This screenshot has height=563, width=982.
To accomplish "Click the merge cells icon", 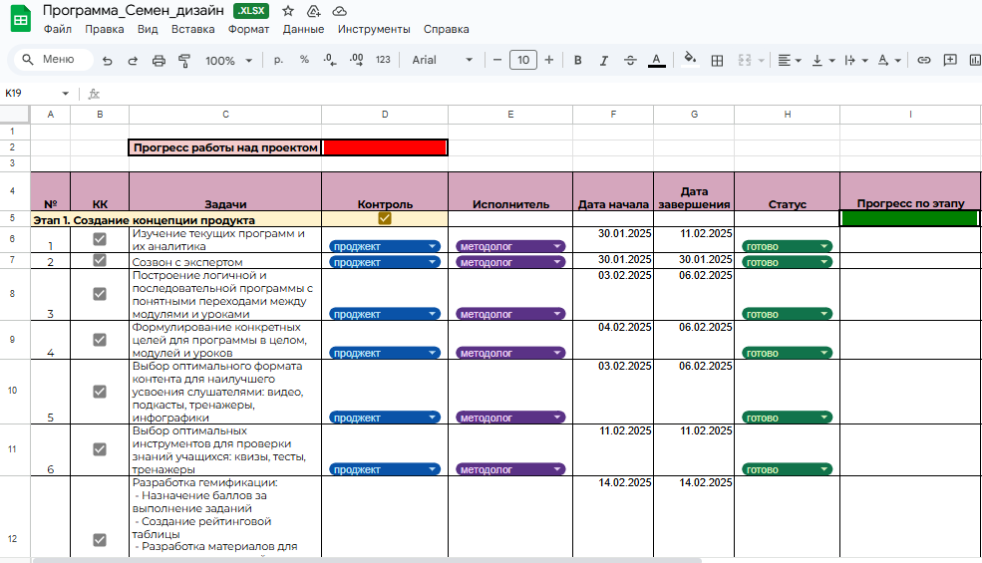I will [x=744, y=60].
